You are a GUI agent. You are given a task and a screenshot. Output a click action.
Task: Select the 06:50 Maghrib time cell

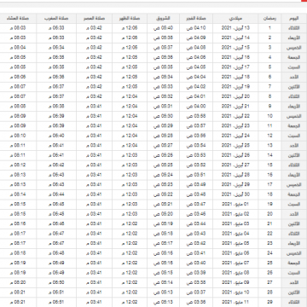tap(56, 282)
